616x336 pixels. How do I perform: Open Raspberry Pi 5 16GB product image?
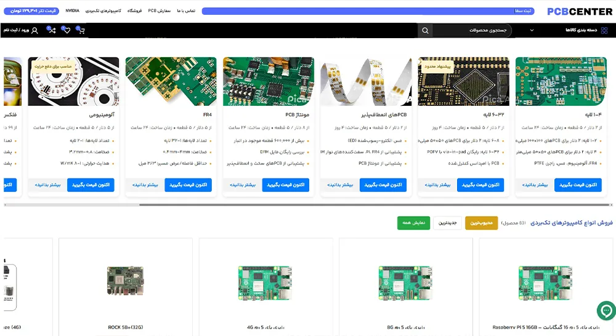(x=545, y=284)
